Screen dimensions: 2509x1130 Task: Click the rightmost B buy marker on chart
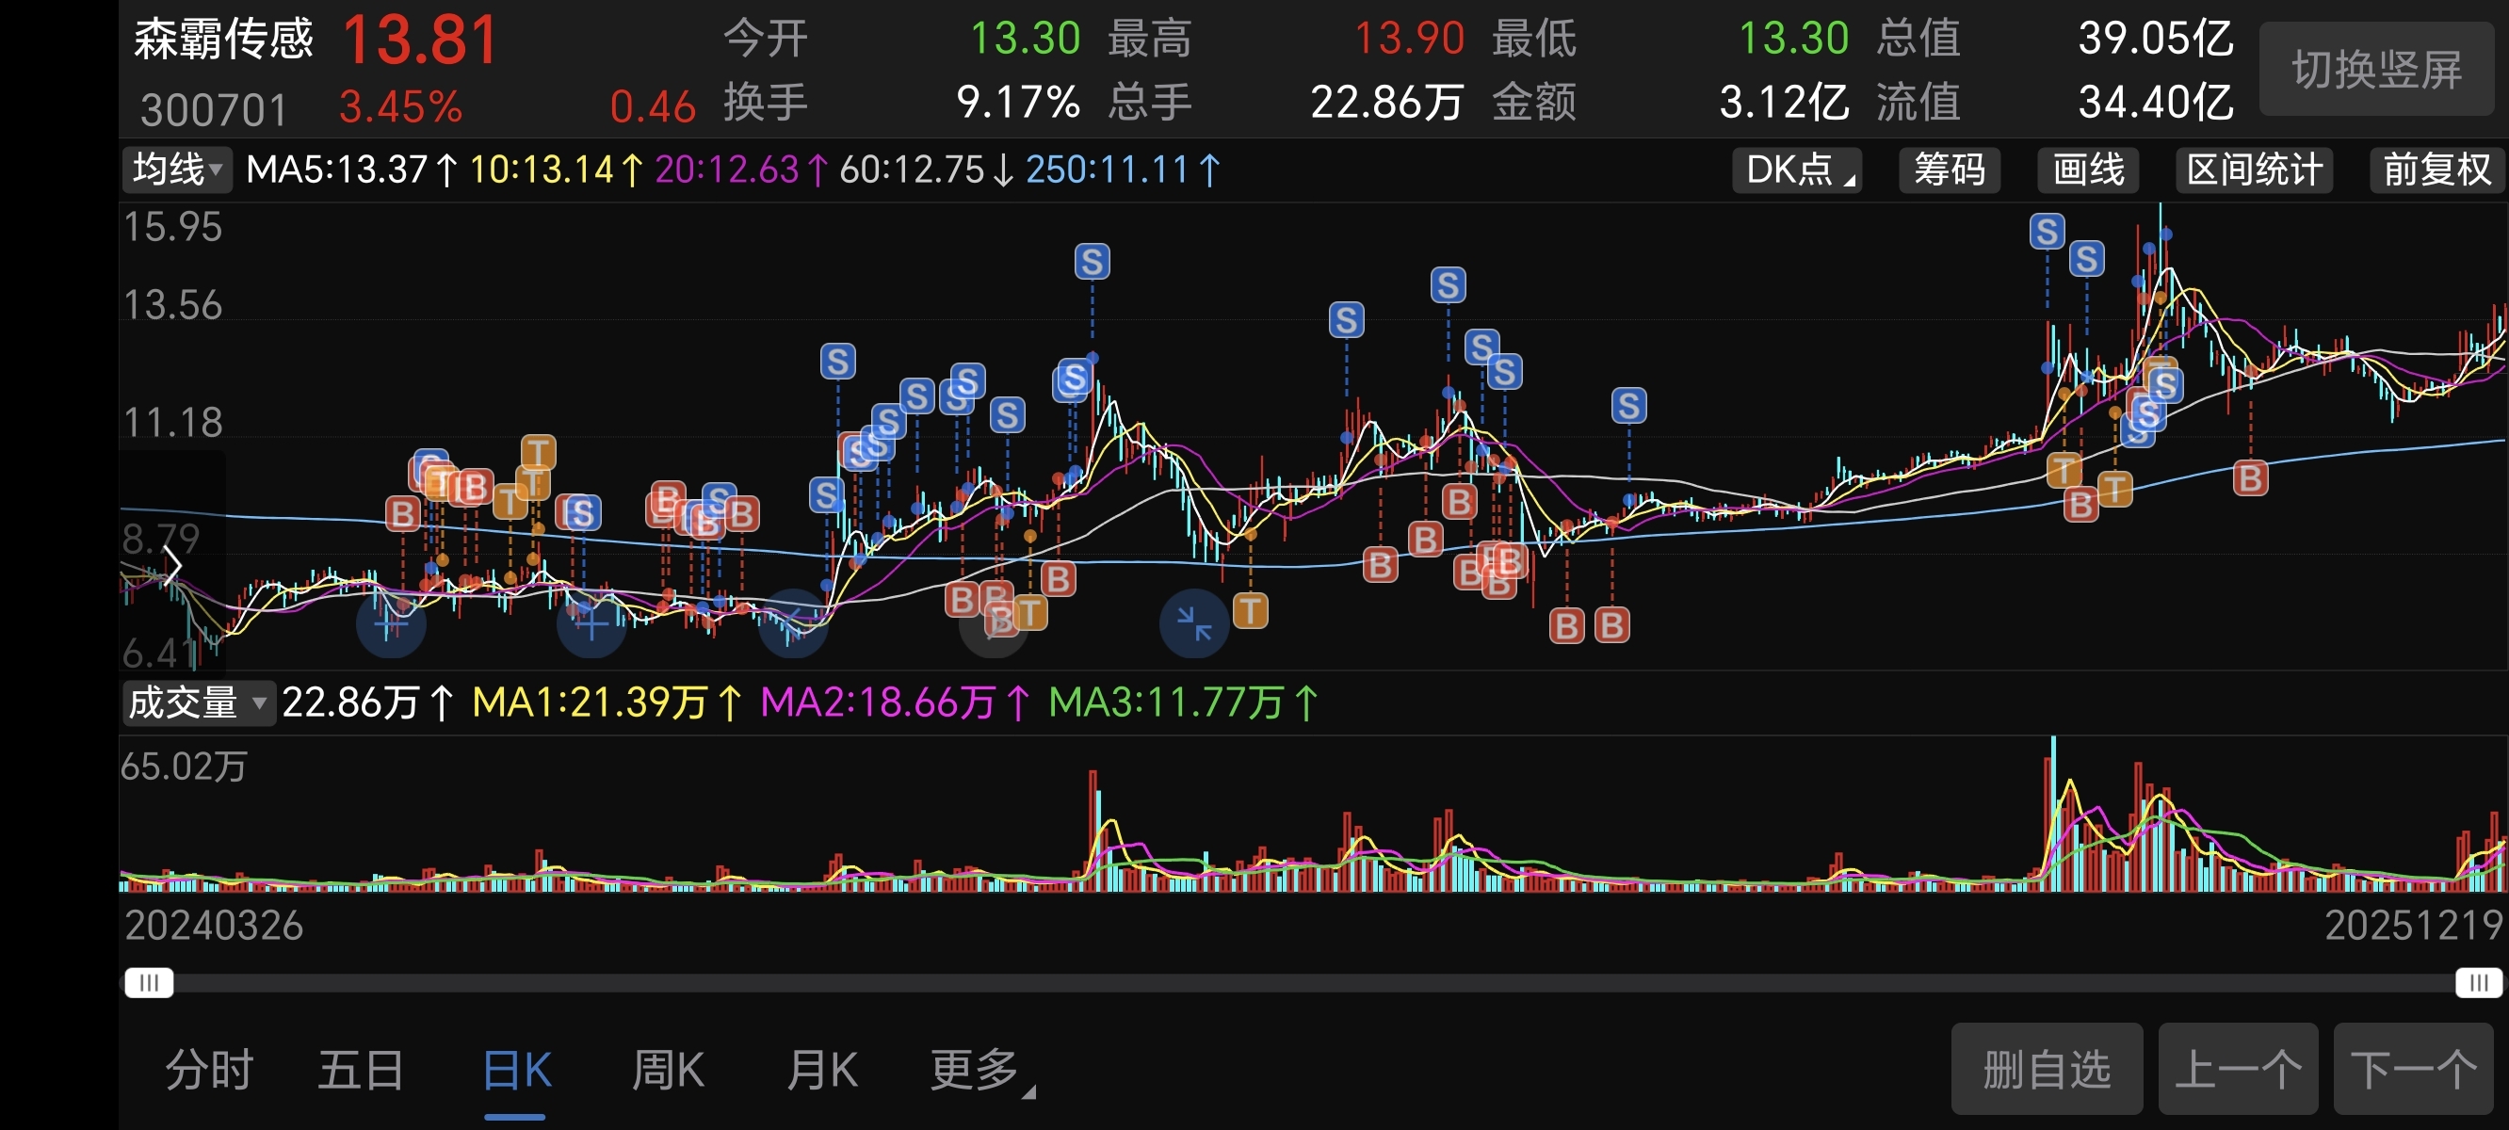click(x=2250, y=478)
